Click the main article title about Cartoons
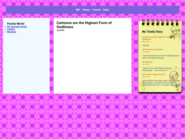This screenshot has width=185, height=139. point(84,25)
